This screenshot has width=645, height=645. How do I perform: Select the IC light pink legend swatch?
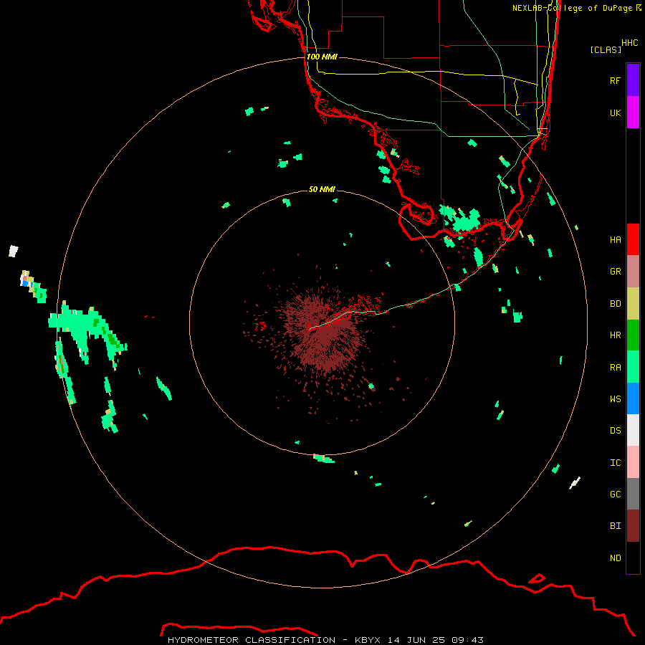click(x=633, y=462)
